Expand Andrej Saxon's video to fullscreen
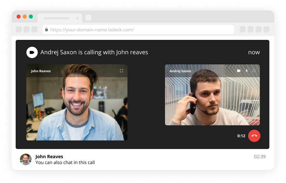 click(x=254, y=71)
